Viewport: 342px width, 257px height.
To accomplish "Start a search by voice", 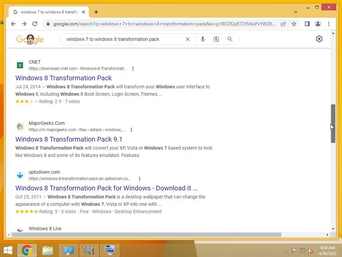I will coord(203,39).
